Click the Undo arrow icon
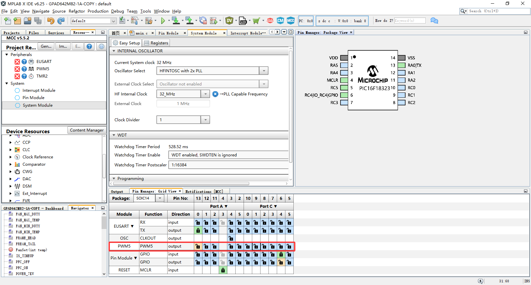The image size is (531, 285). pos(50,21)
